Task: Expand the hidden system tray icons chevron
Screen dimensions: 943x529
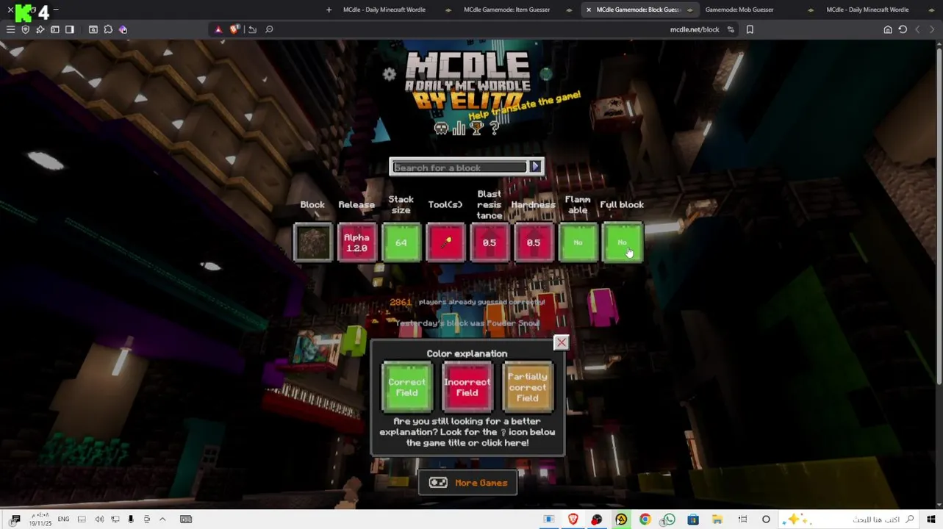Action: point(162,519)
